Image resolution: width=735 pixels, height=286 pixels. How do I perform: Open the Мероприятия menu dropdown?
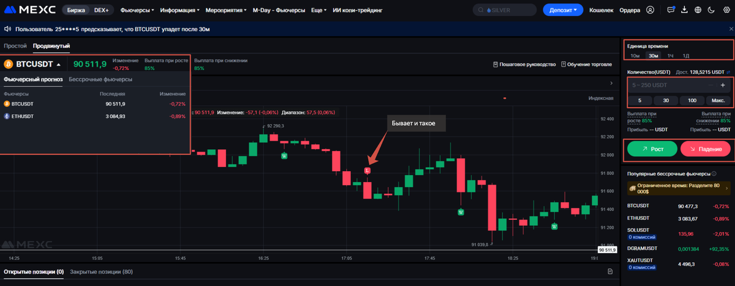[225, 10]
